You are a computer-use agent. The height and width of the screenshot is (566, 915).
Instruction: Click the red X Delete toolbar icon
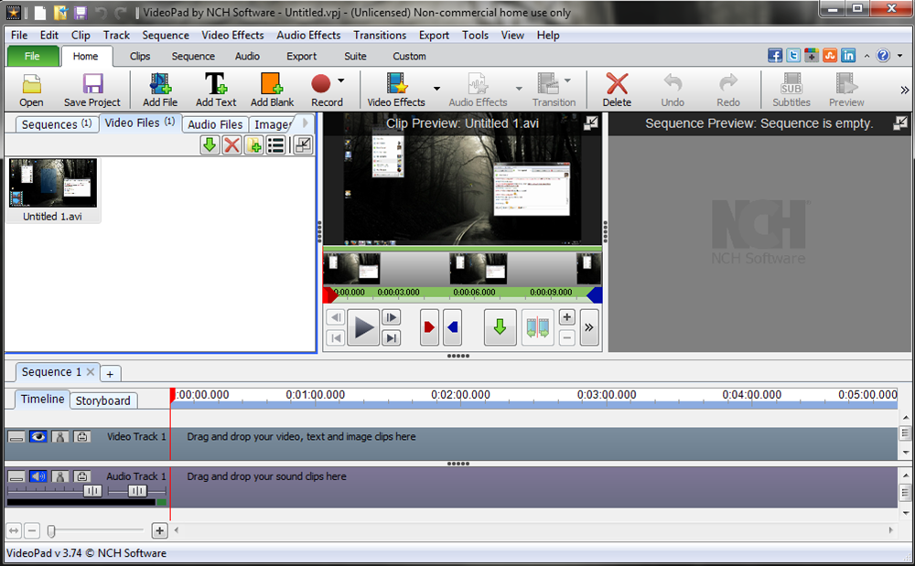(x=617, y=84)
